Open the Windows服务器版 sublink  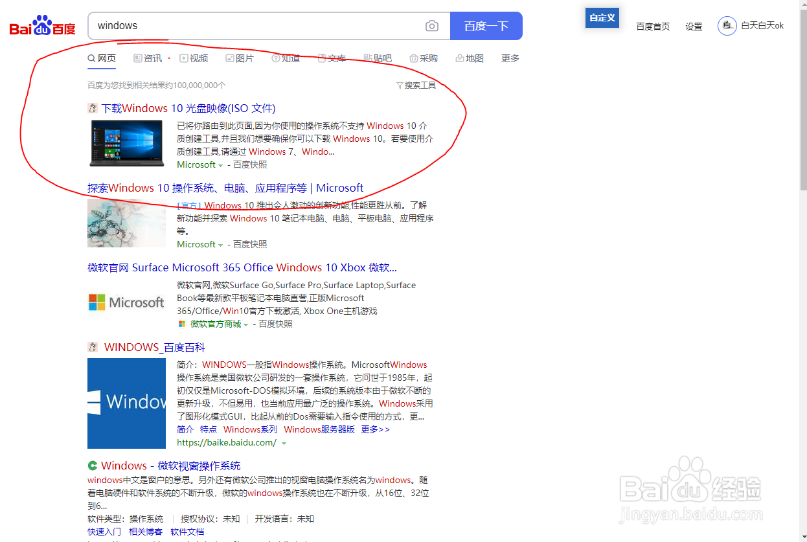319,429
